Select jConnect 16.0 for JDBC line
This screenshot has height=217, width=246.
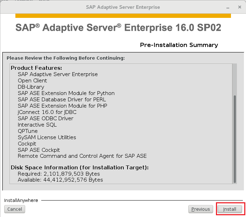[x=47, y=112]
